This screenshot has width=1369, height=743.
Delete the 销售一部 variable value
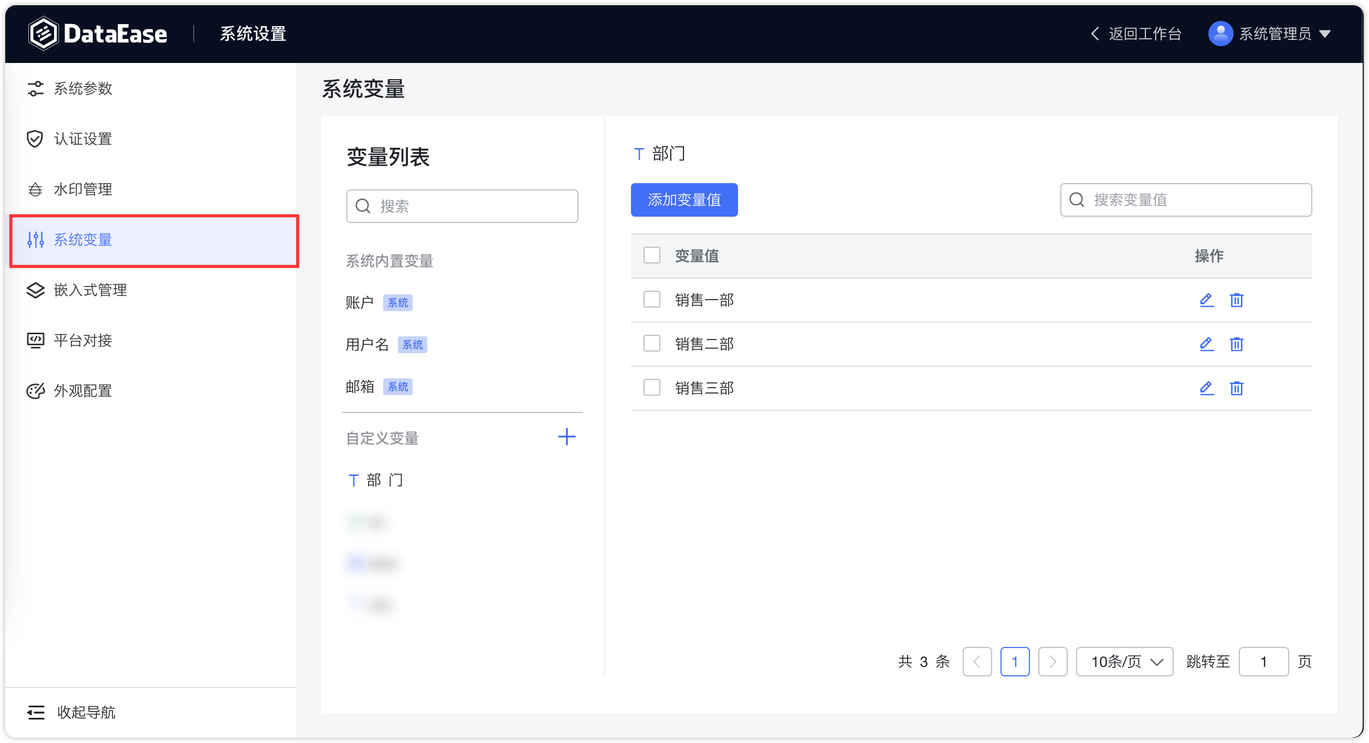pos(1236,300)
